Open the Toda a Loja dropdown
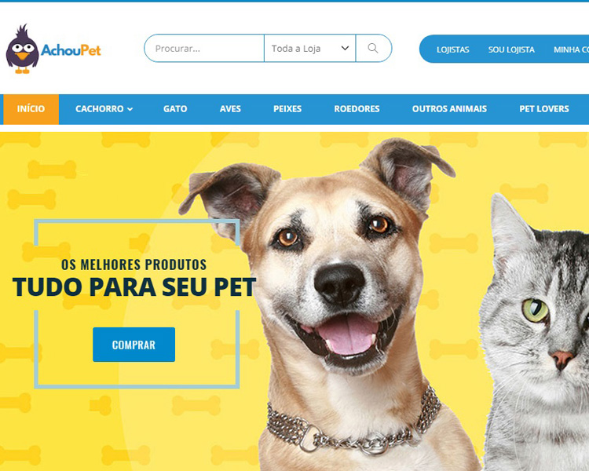This screenshot has height=471, width=589. click(x=310, y=48)
